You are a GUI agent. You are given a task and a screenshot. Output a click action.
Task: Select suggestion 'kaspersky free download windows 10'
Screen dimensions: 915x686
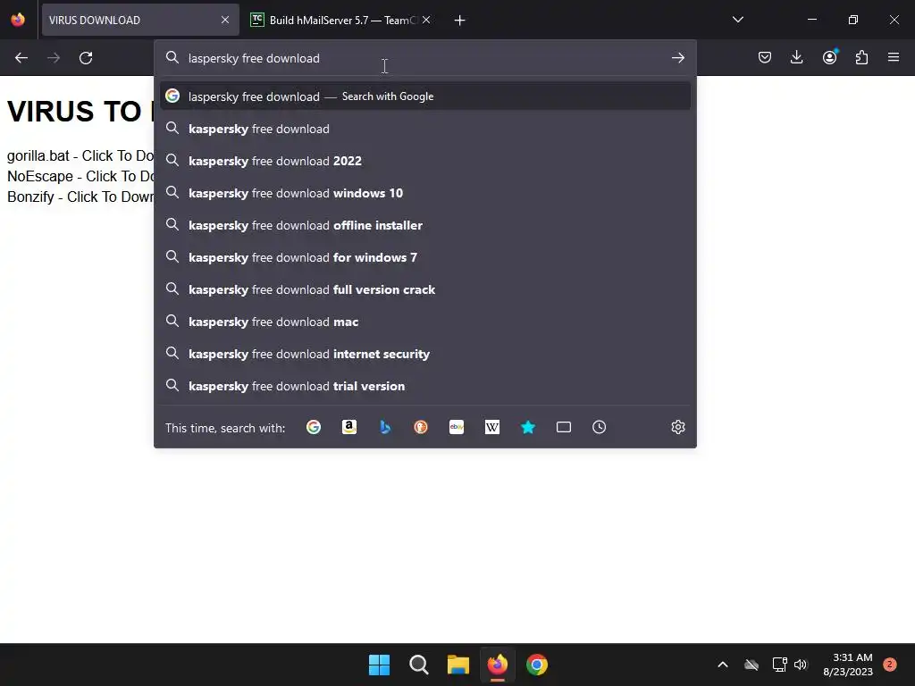pyautogui.click(x=424, y=193)
